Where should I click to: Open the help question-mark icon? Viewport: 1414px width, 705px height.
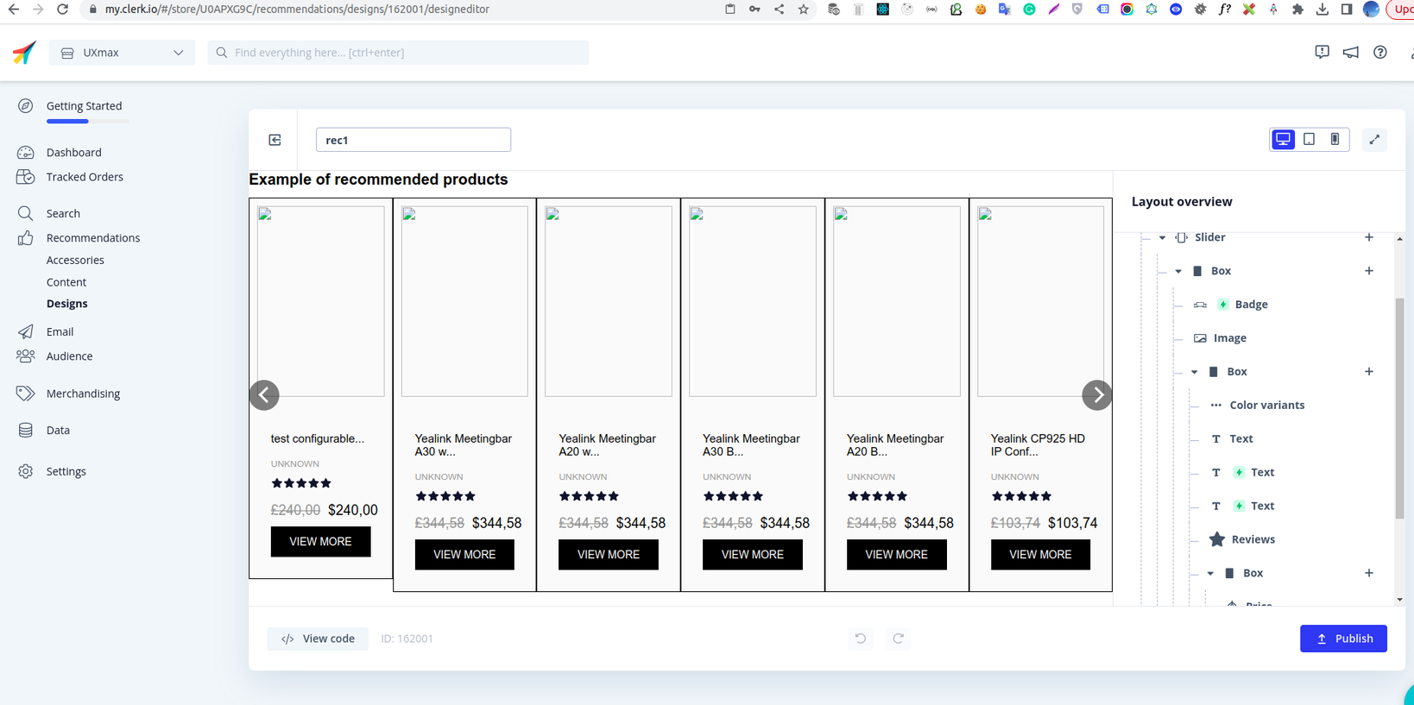pyautogui.click(x=1380, y=53)
